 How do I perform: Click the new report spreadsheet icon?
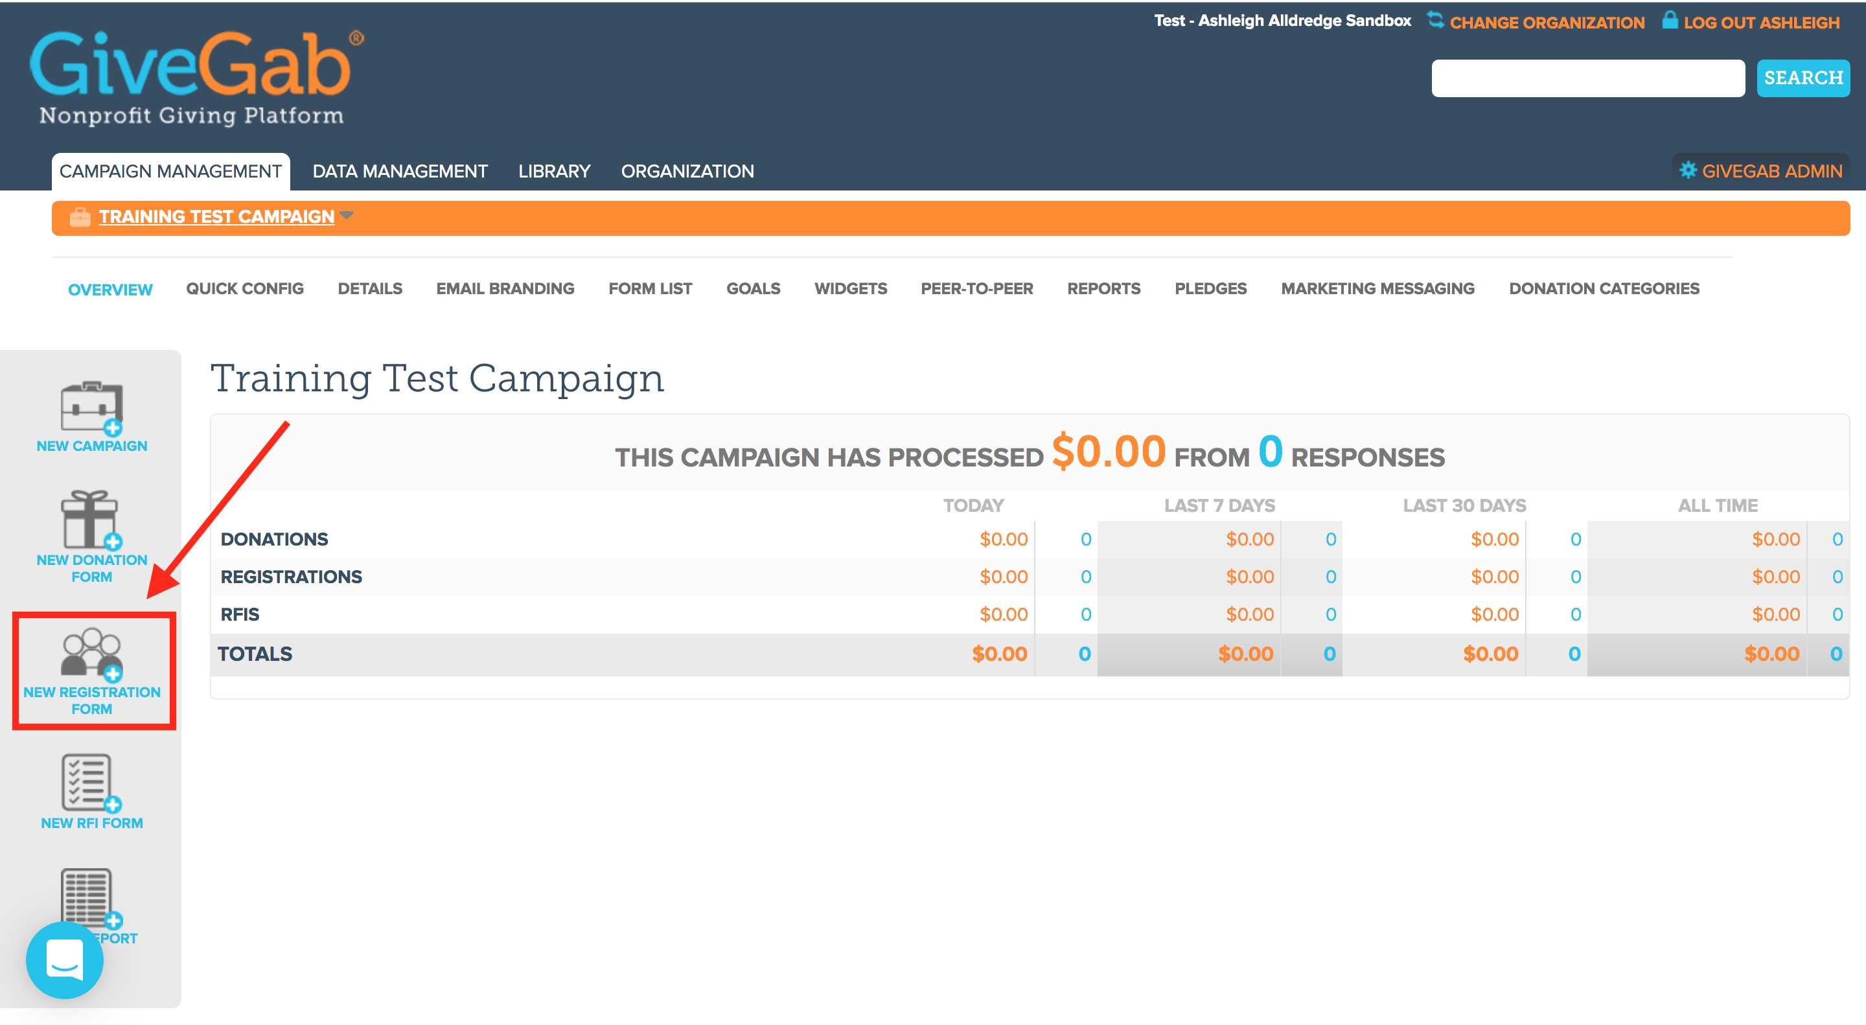point(92,899)
